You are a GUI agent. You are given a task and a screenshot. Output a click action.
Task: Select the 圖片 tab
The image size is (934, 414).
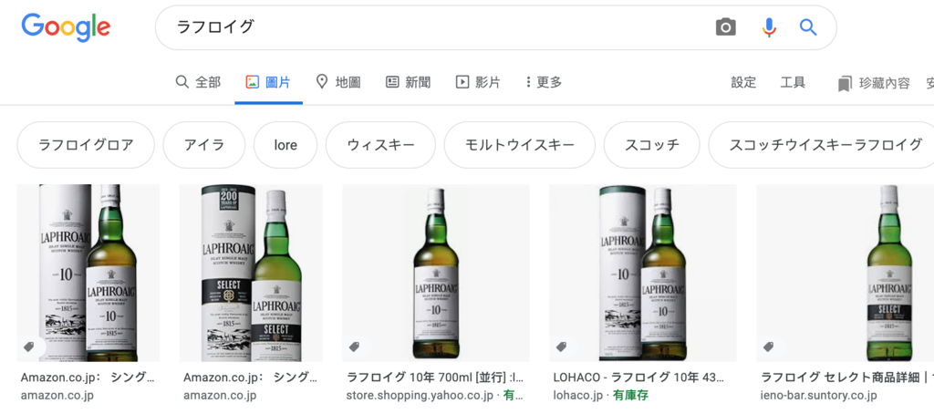point(268,82)
